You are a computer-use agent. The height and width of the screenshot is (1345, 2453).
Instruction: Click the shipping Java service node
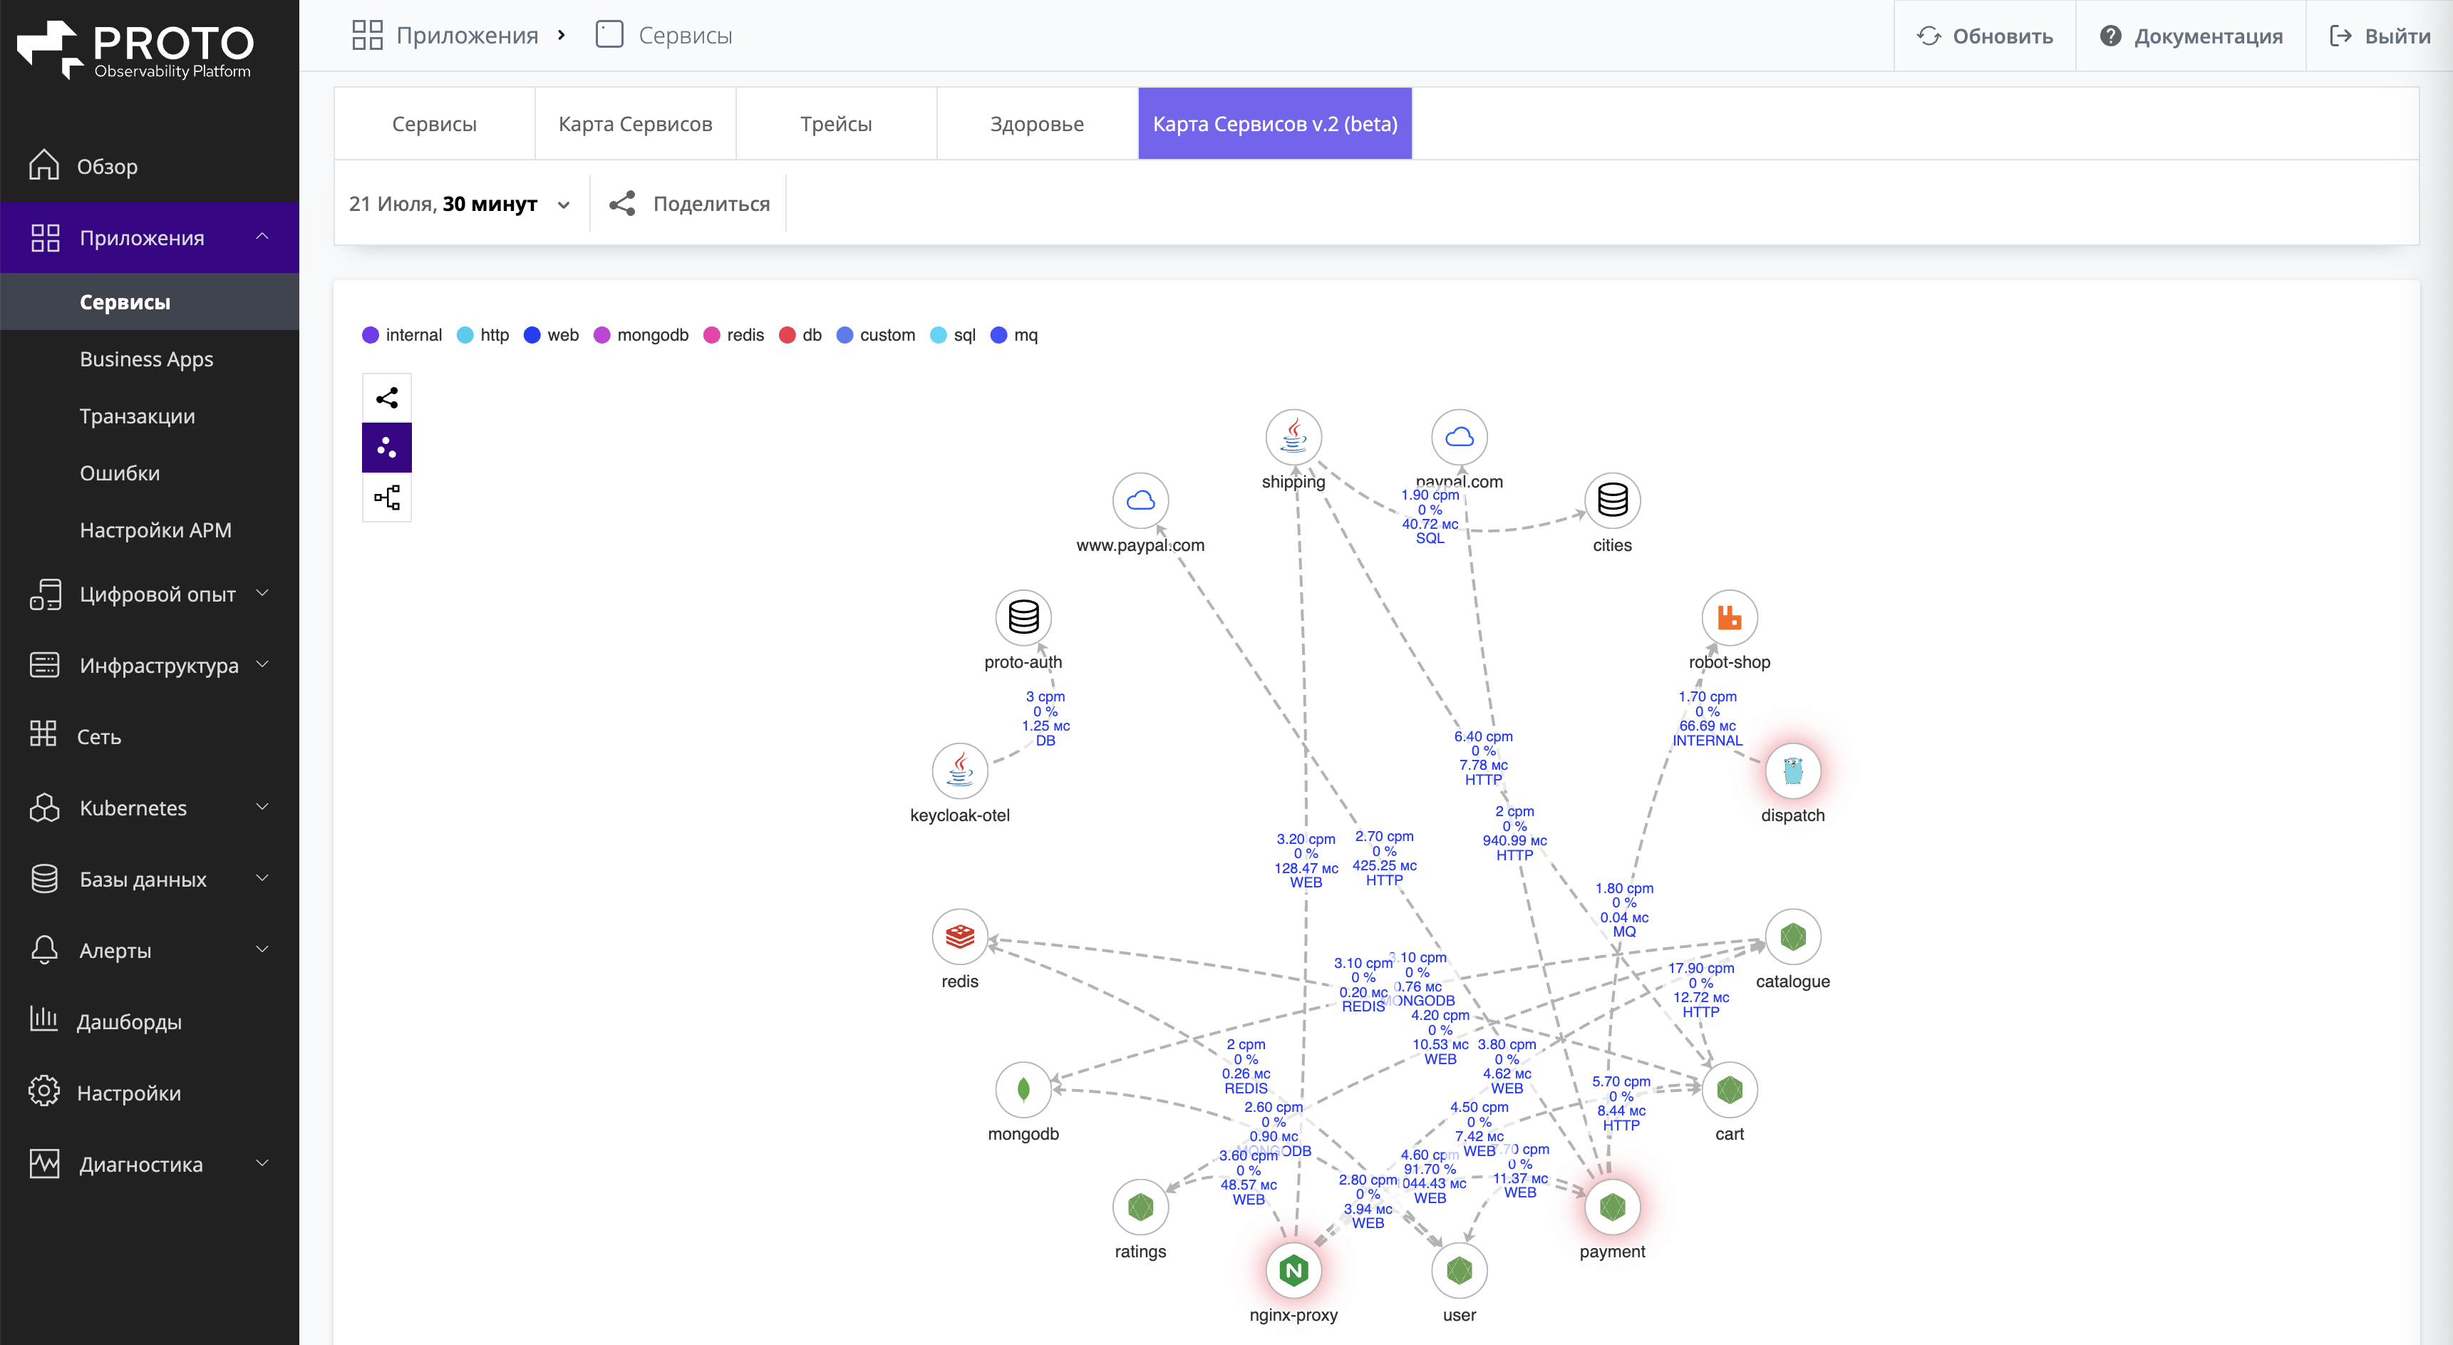pyautogui.click(x=1293, y=436)
